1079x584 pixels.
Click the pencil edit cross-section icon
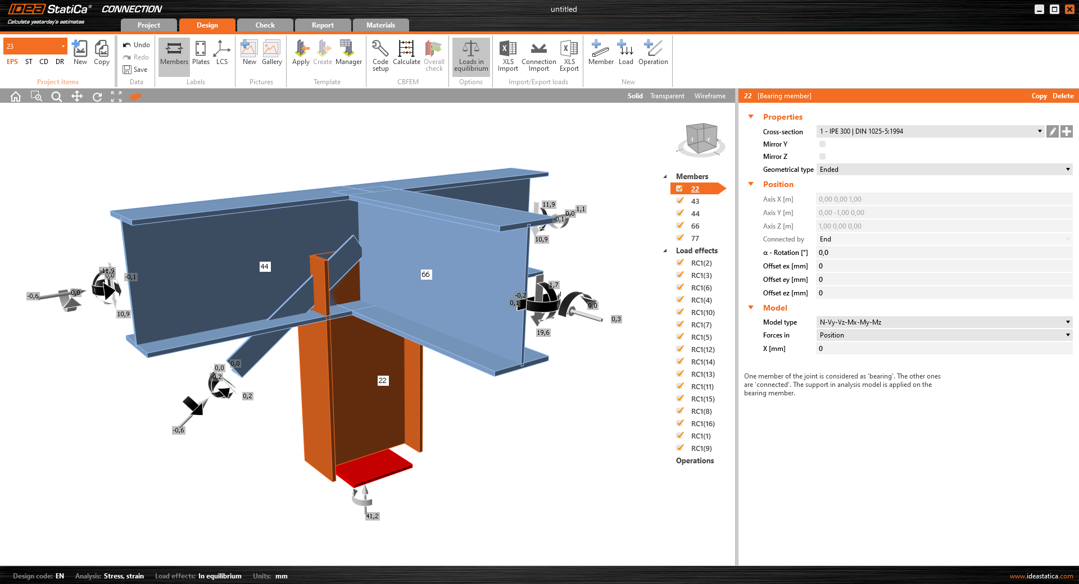(x=1053, y=131)
